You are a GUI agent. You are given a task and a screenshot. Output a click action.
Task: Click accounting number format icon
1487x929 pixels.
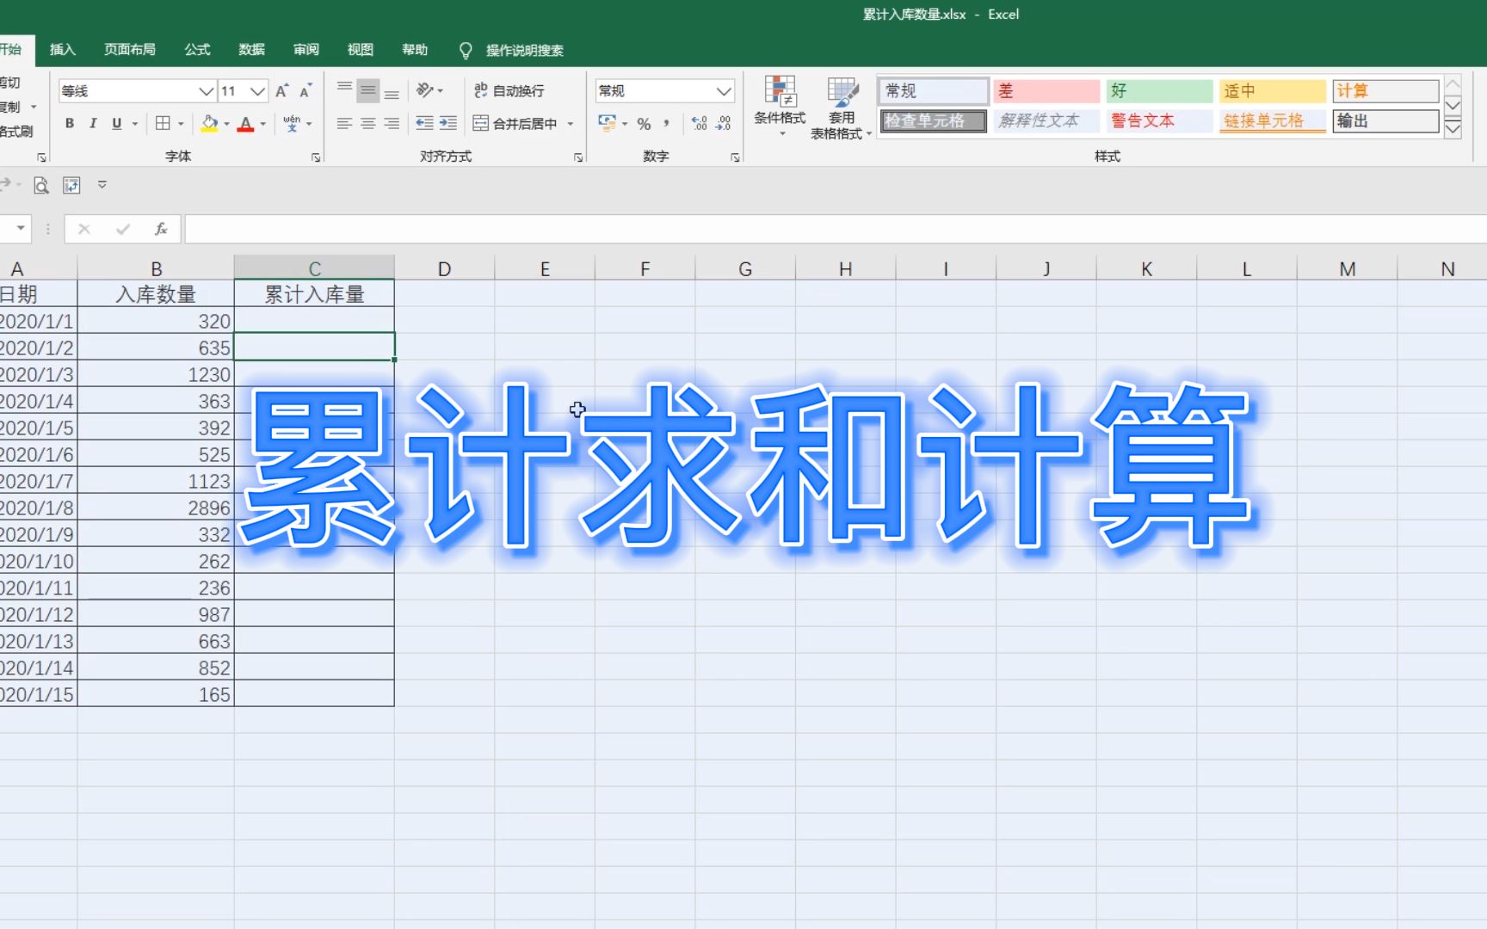608,124
